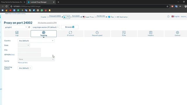Open the General gear icon
This screenshot has height=105, width=187.
tap(177, 32)
